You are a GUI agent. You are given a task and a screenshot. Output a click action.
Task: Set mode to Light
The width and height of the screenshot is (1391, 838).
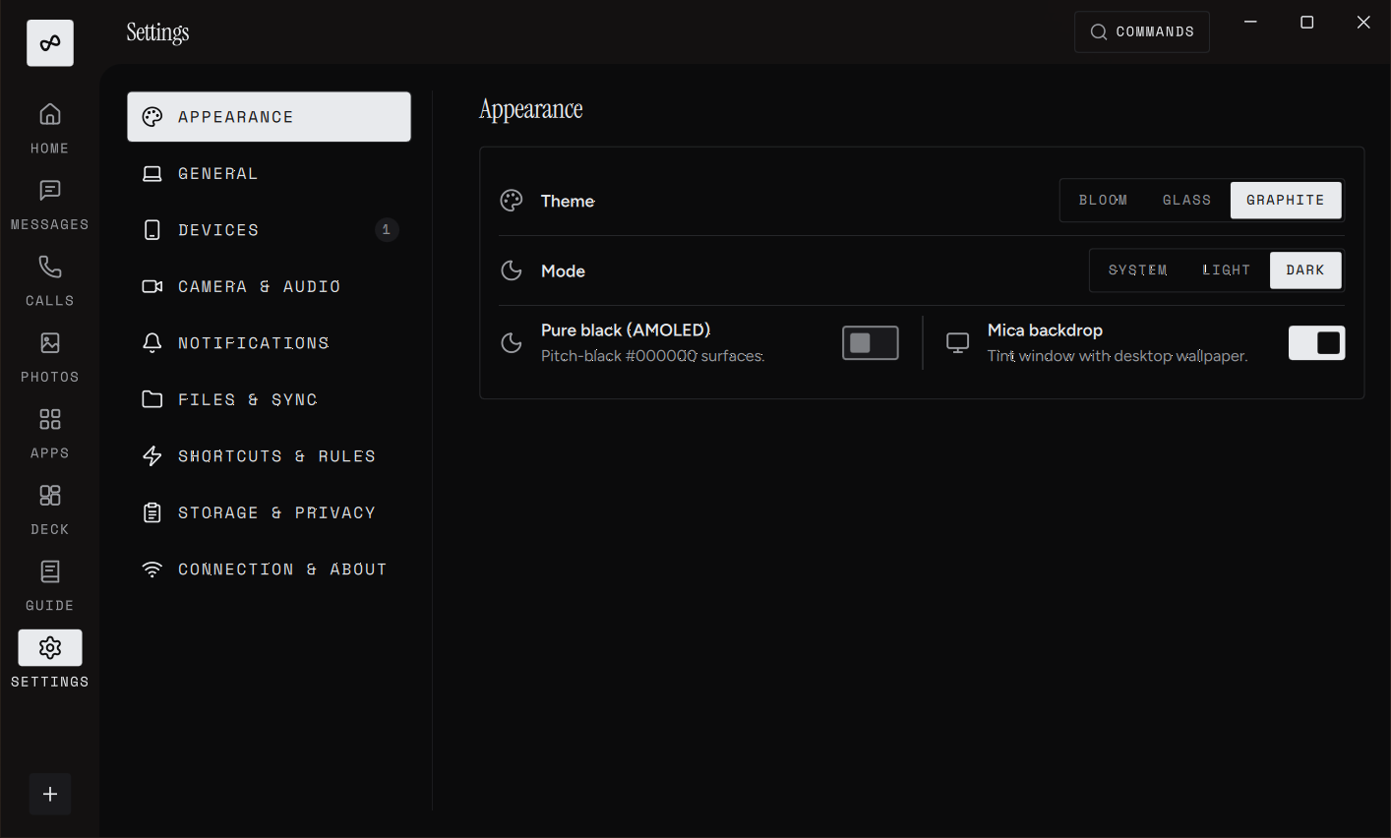pos(1226,270)
